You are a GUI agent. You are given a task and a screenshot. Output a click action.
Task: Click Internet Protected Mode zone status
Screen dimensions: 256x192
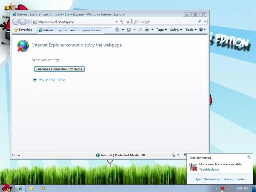(x=120, y=155)
